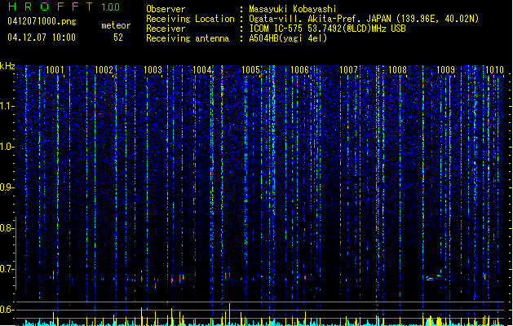Click the time marker 1006
The image size is (513, 326).
[x=299, y=70]
